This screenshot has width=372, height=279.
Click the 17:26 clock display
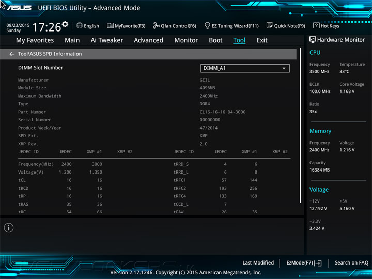[x=47, y=27]
